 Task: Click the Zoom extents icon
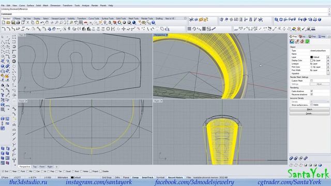pyautogui.click(x=66, y=23)
